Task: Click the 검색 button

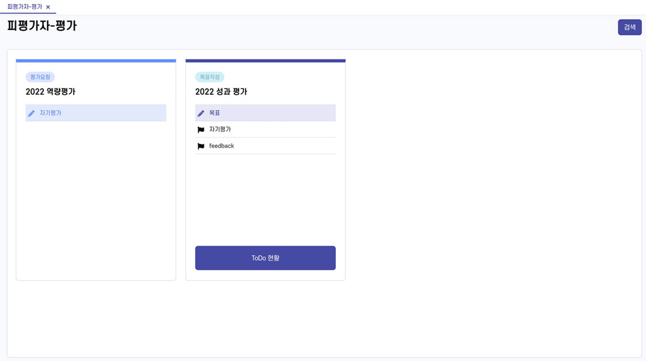Action: (630, 27)
